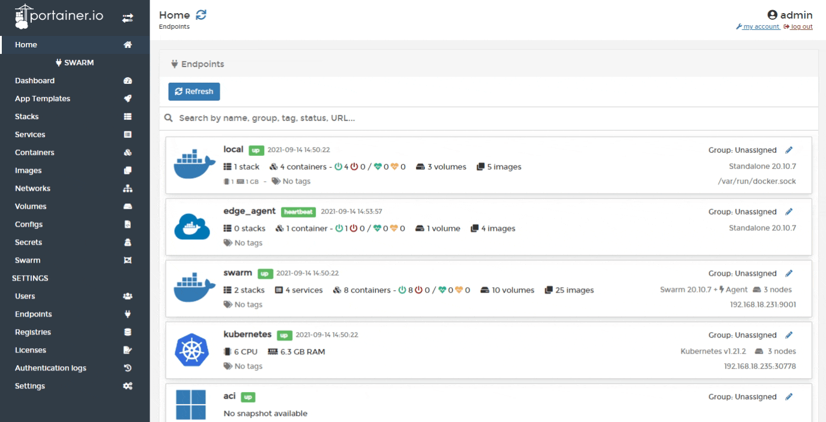Click the SWARM endpoint label in sidebar

[x=75, y=63]
